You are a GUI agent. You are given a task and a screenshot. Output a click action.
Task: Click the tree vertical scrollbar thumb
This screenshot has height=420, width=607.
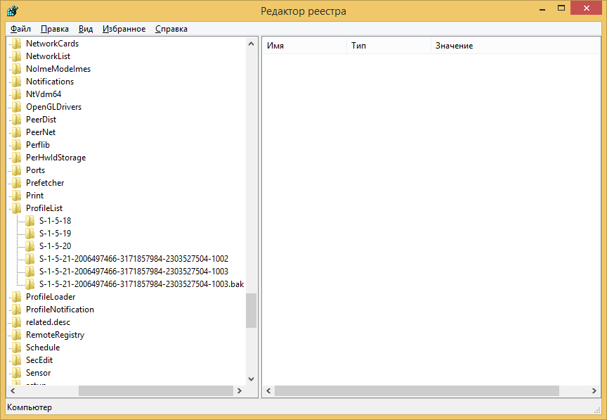pyautogui.click(x=251, y=310)
